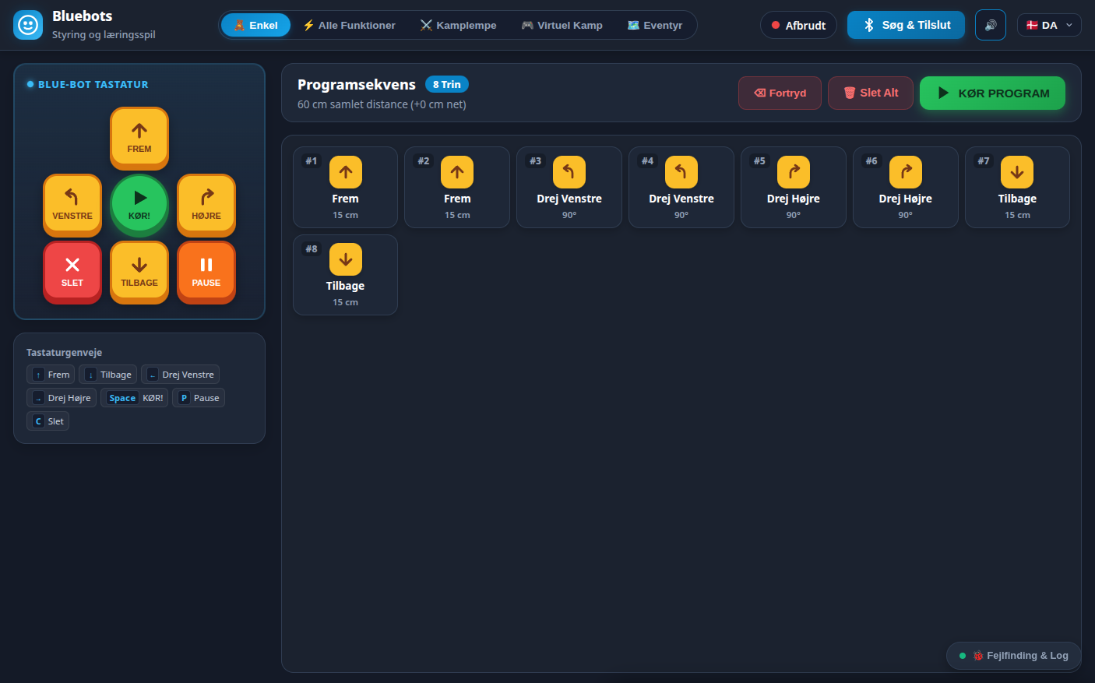Tap the HØJRE turn-right keypad button
This screenshot has width=1095, height=683.
206,205
